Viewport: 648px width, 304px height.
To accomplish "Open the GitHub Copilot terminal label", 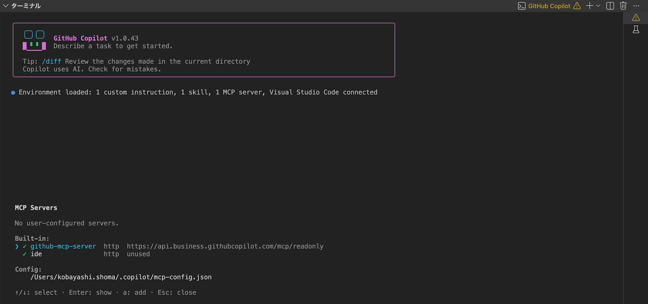I will tap(549, 6).
